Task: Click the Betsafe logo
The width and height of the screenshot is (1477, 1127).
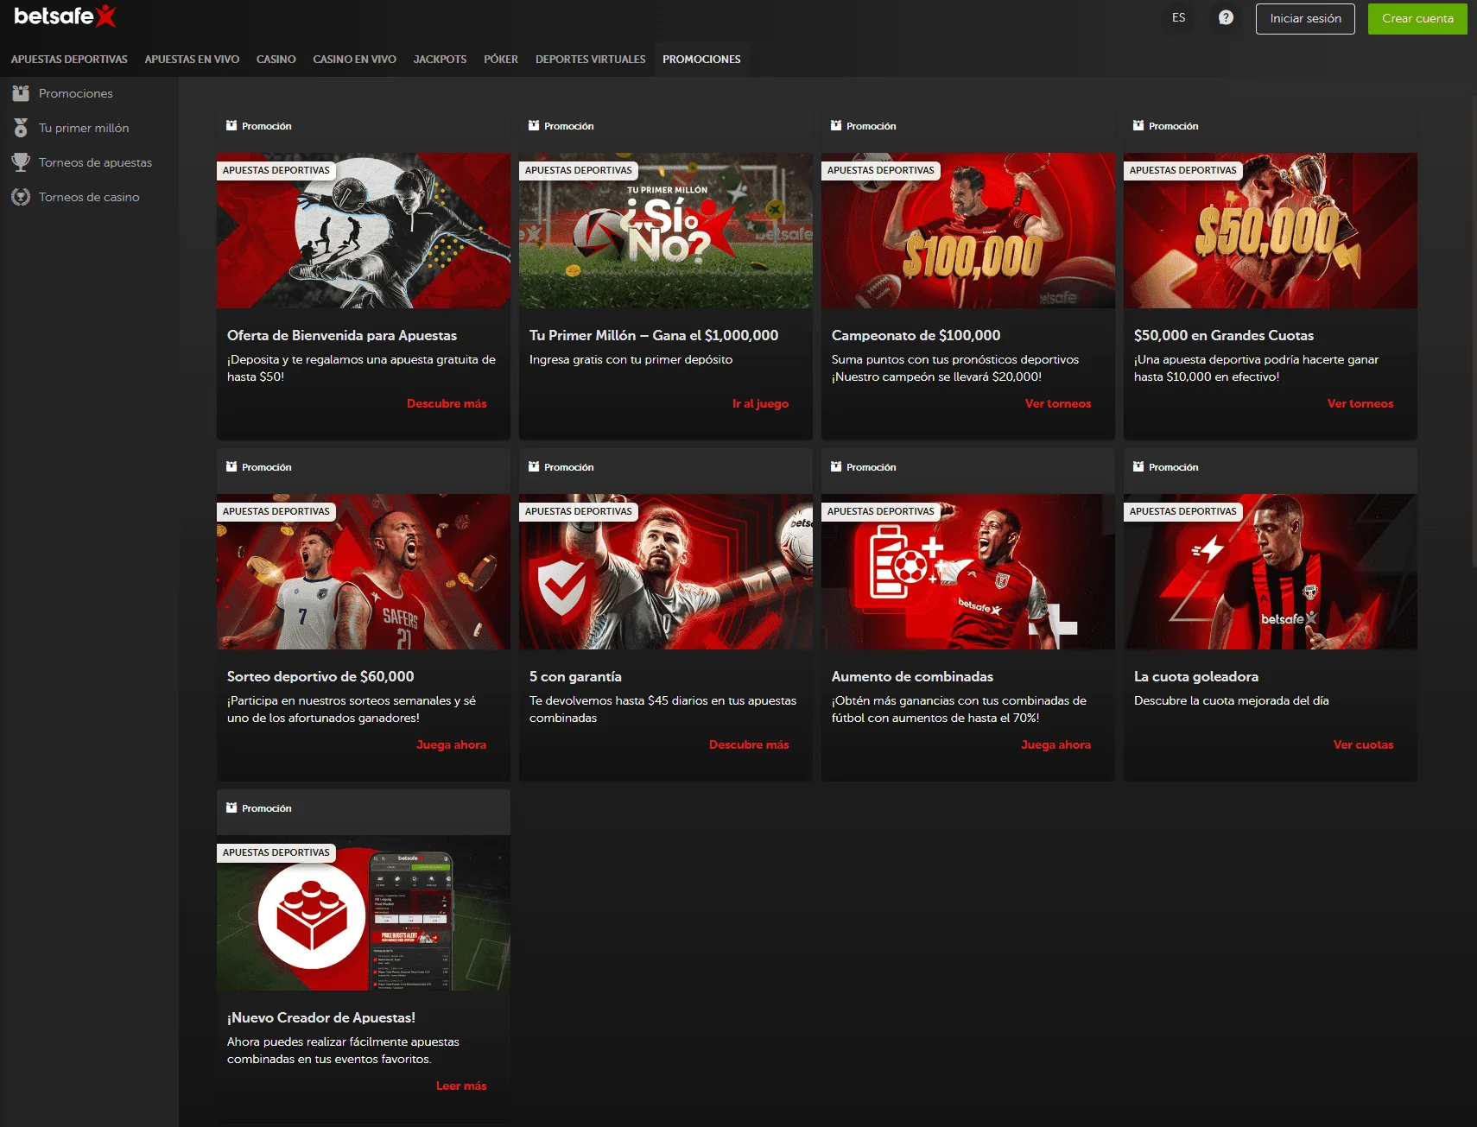Action: [65, 16]
